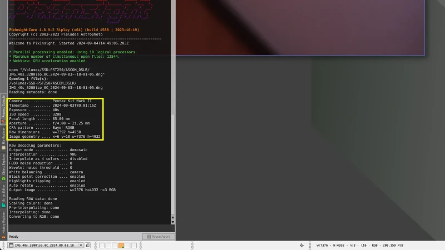Click the console scrollbar down arrow
The width and height of the screenshot is (445, 250).
(173, 222)
